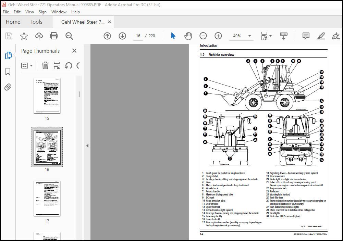Delete the selected page thumbnail
The width and height of the screenshot is (343, 241).
[x=45, y=65]
